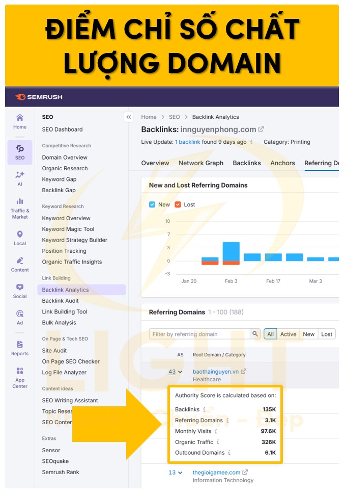The height and width of the screenshot is (495, 345).
Task: Open Backlink Audit menu item
Action: coord(60,301)
